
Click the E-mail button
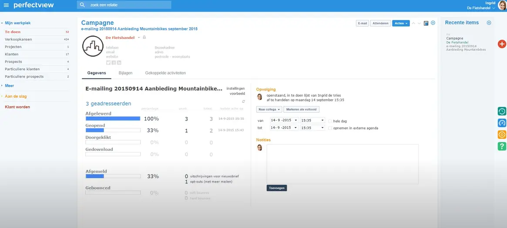[x=362, y=23]
